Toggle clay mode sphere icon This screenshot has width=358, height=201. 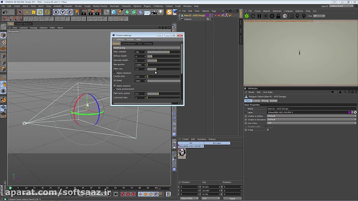[x=285, y=16]
